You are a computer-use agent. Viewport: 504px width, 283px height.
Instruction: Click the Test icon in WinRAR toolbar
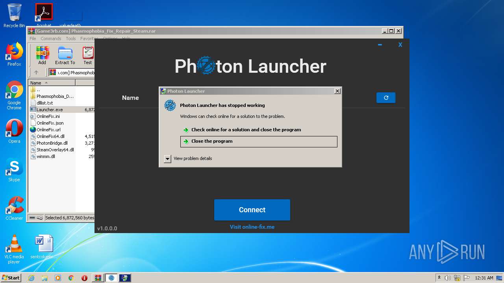tap(88, 55)
